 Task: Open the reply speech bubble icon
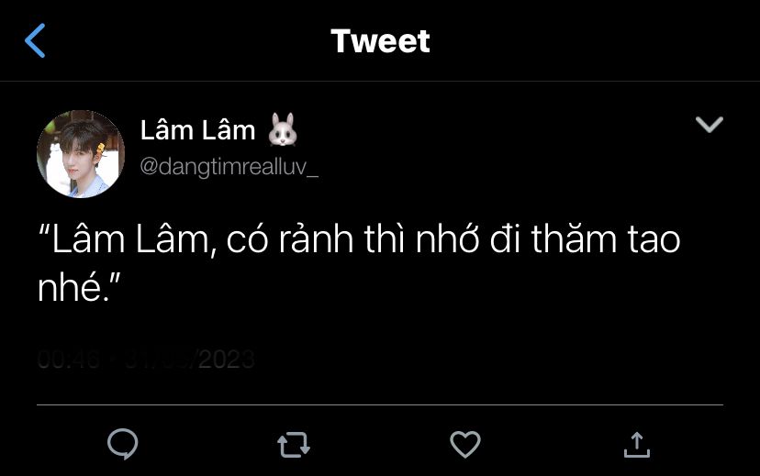123,444
